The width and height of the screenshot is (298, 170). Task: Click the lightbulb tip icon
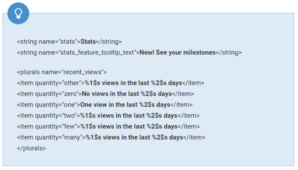pyautogui.click(x=18, y=13)
